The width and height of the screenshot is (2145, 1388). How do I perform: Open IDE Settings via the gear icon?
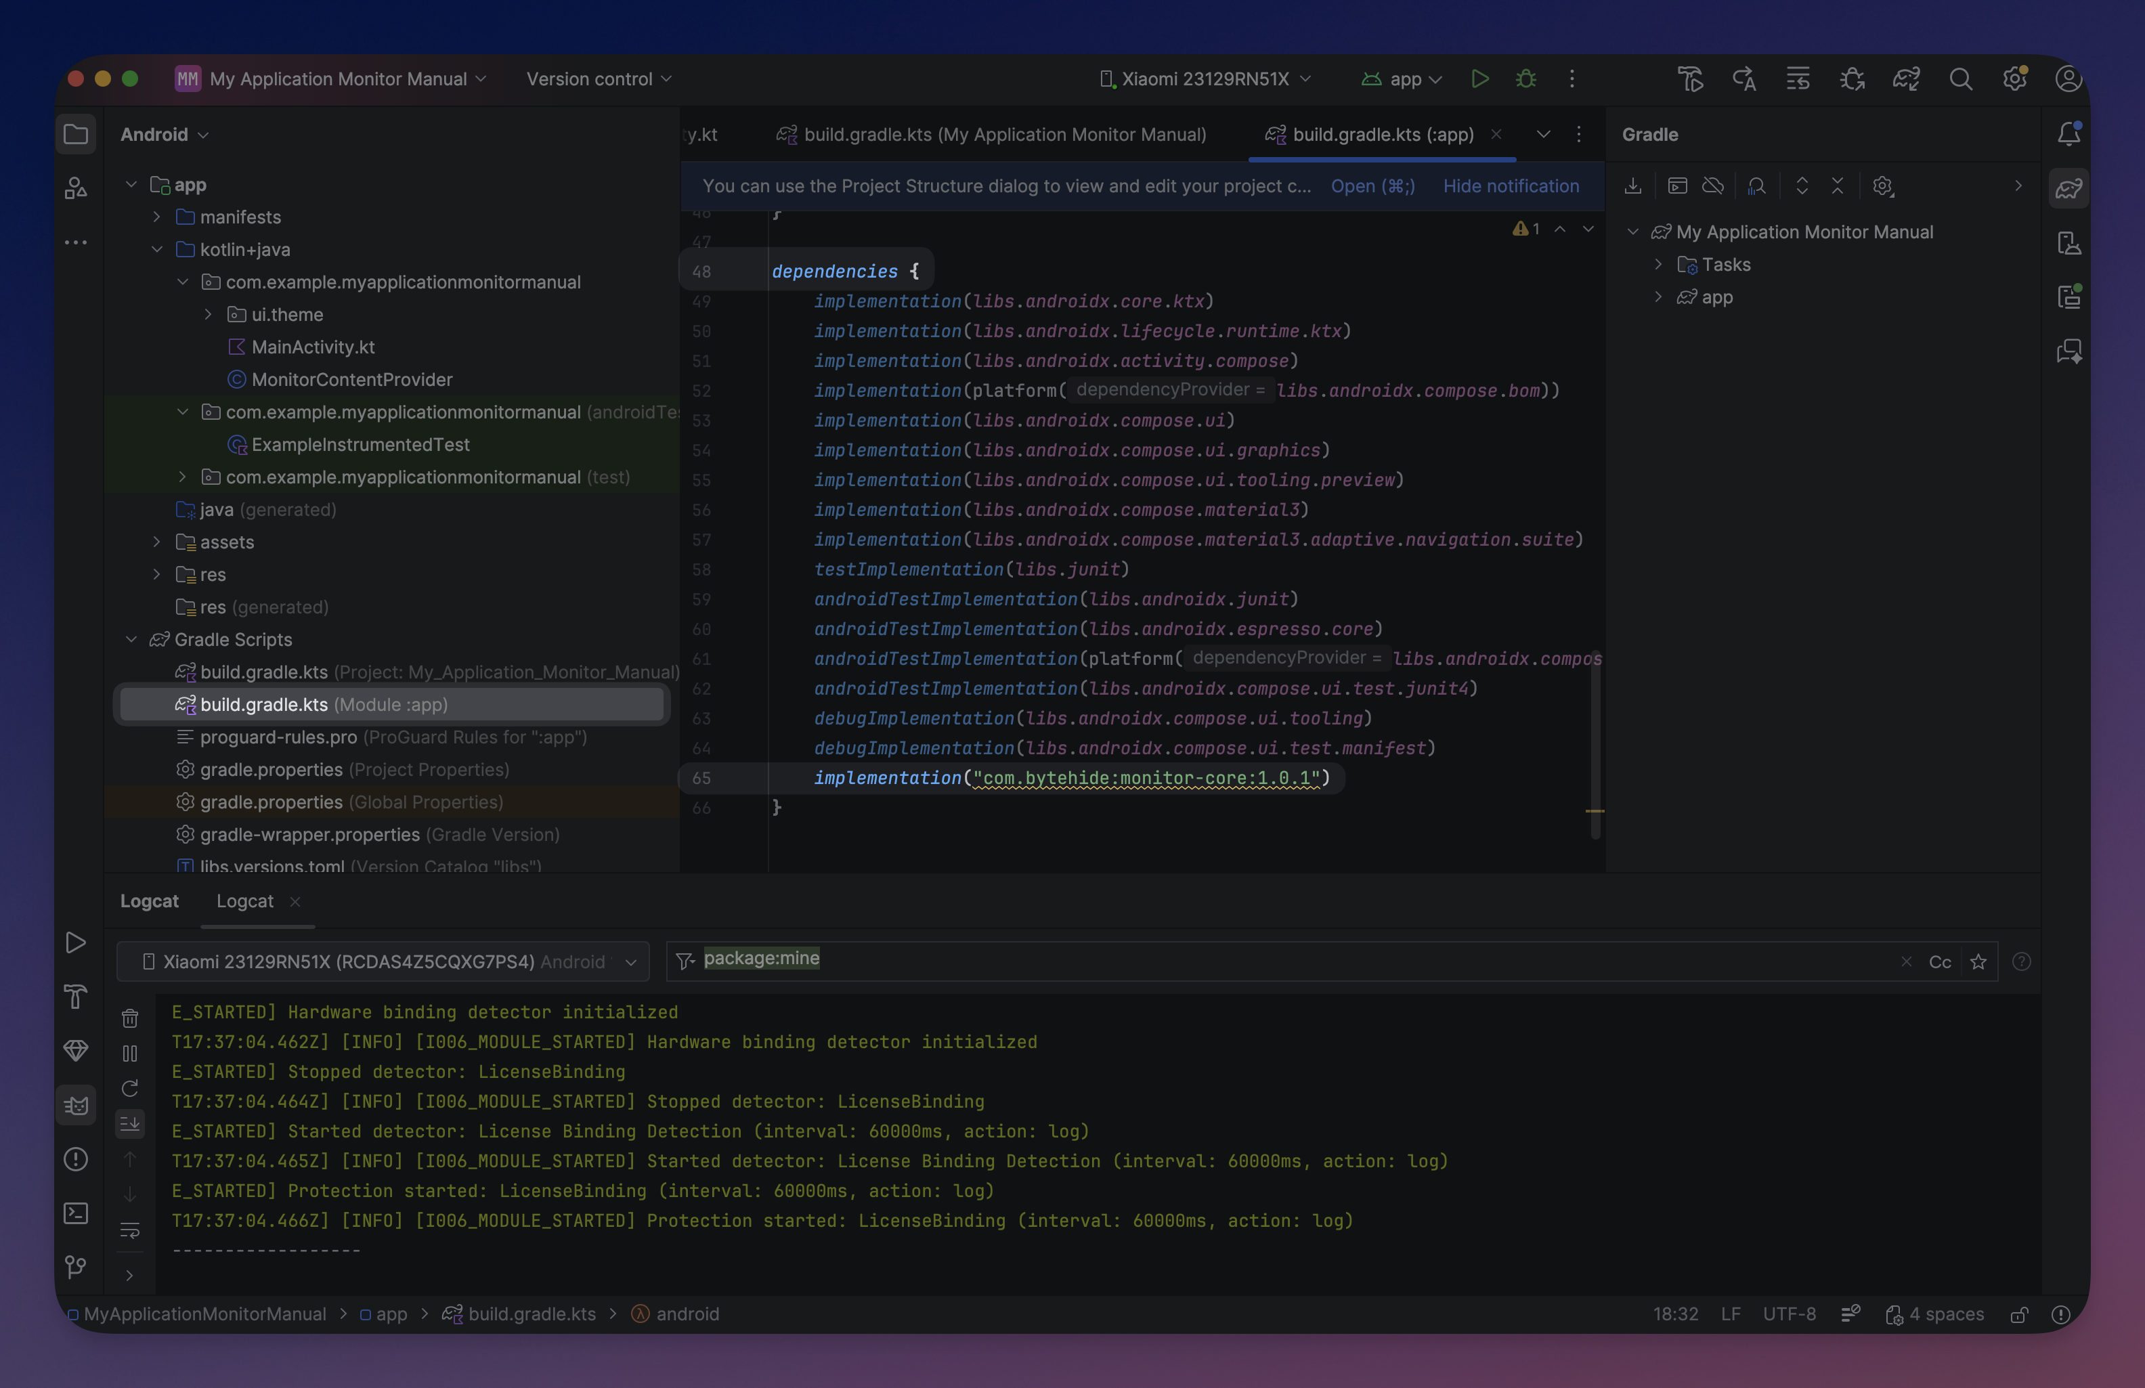pyautogui.click(x=2015, y=79)
